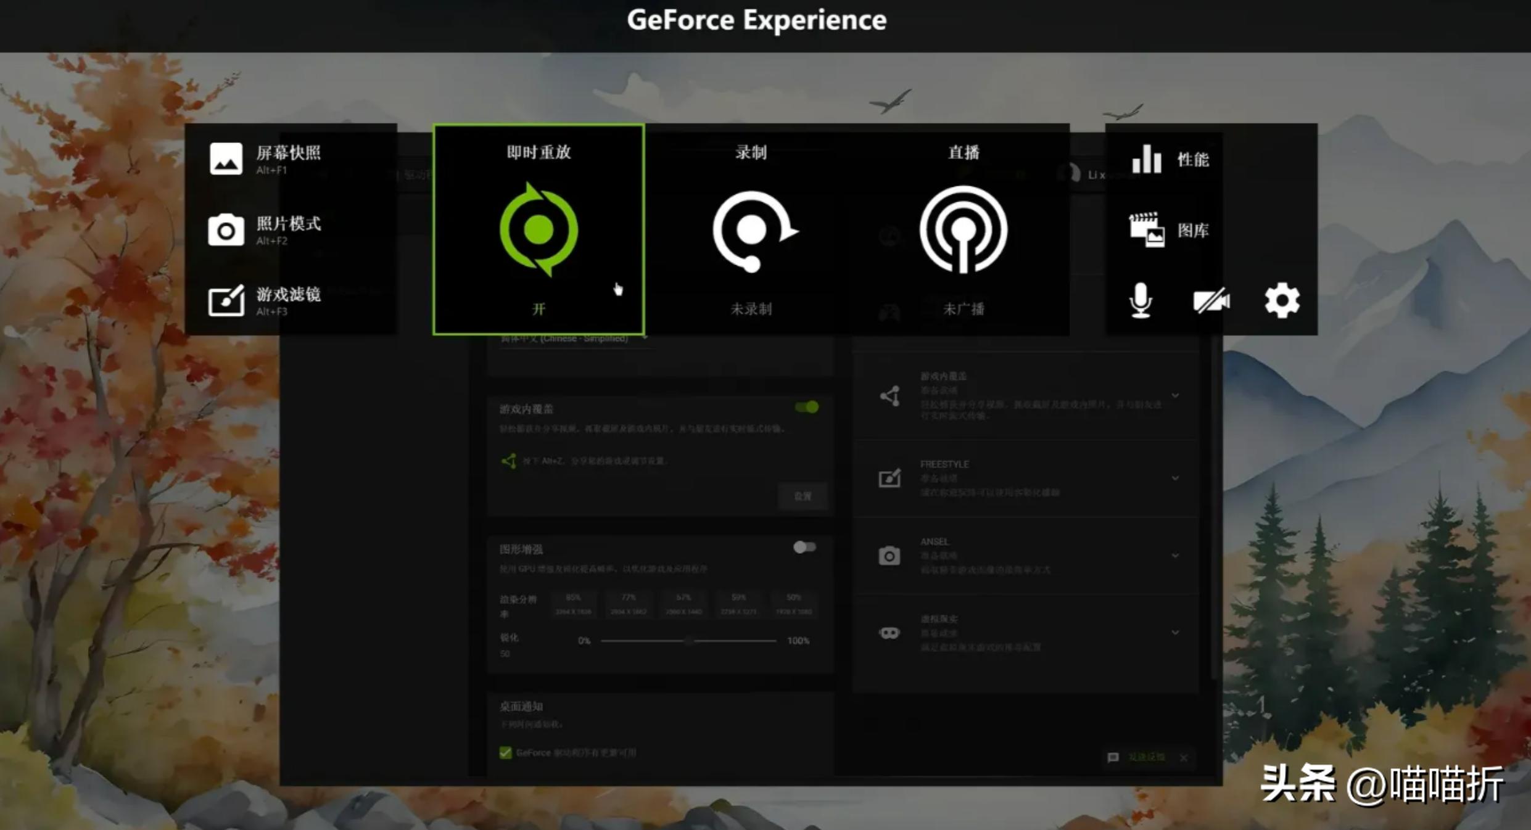The width and height of the screenshot is (1531, 830).
Task: Open the 直播 broadcast tile
Action: coord(963,229)
